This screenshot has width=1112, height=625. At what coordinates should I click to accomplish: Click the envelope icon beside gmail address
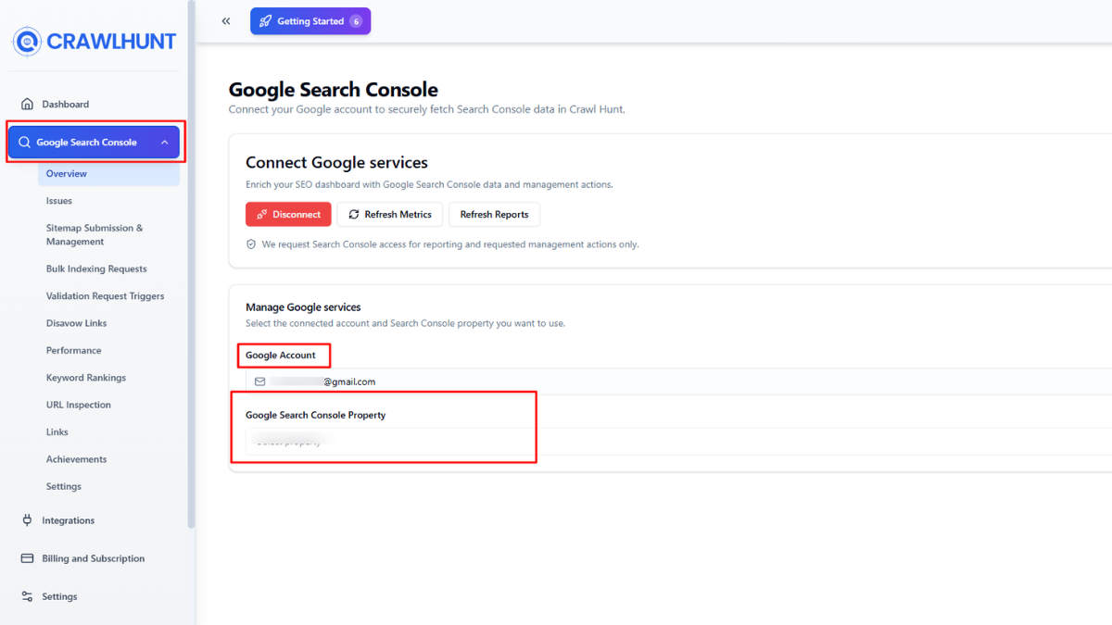tap(259, 381)
